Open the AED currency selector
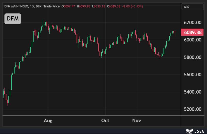Screen dimensions: 207x134 click(192, 7)
